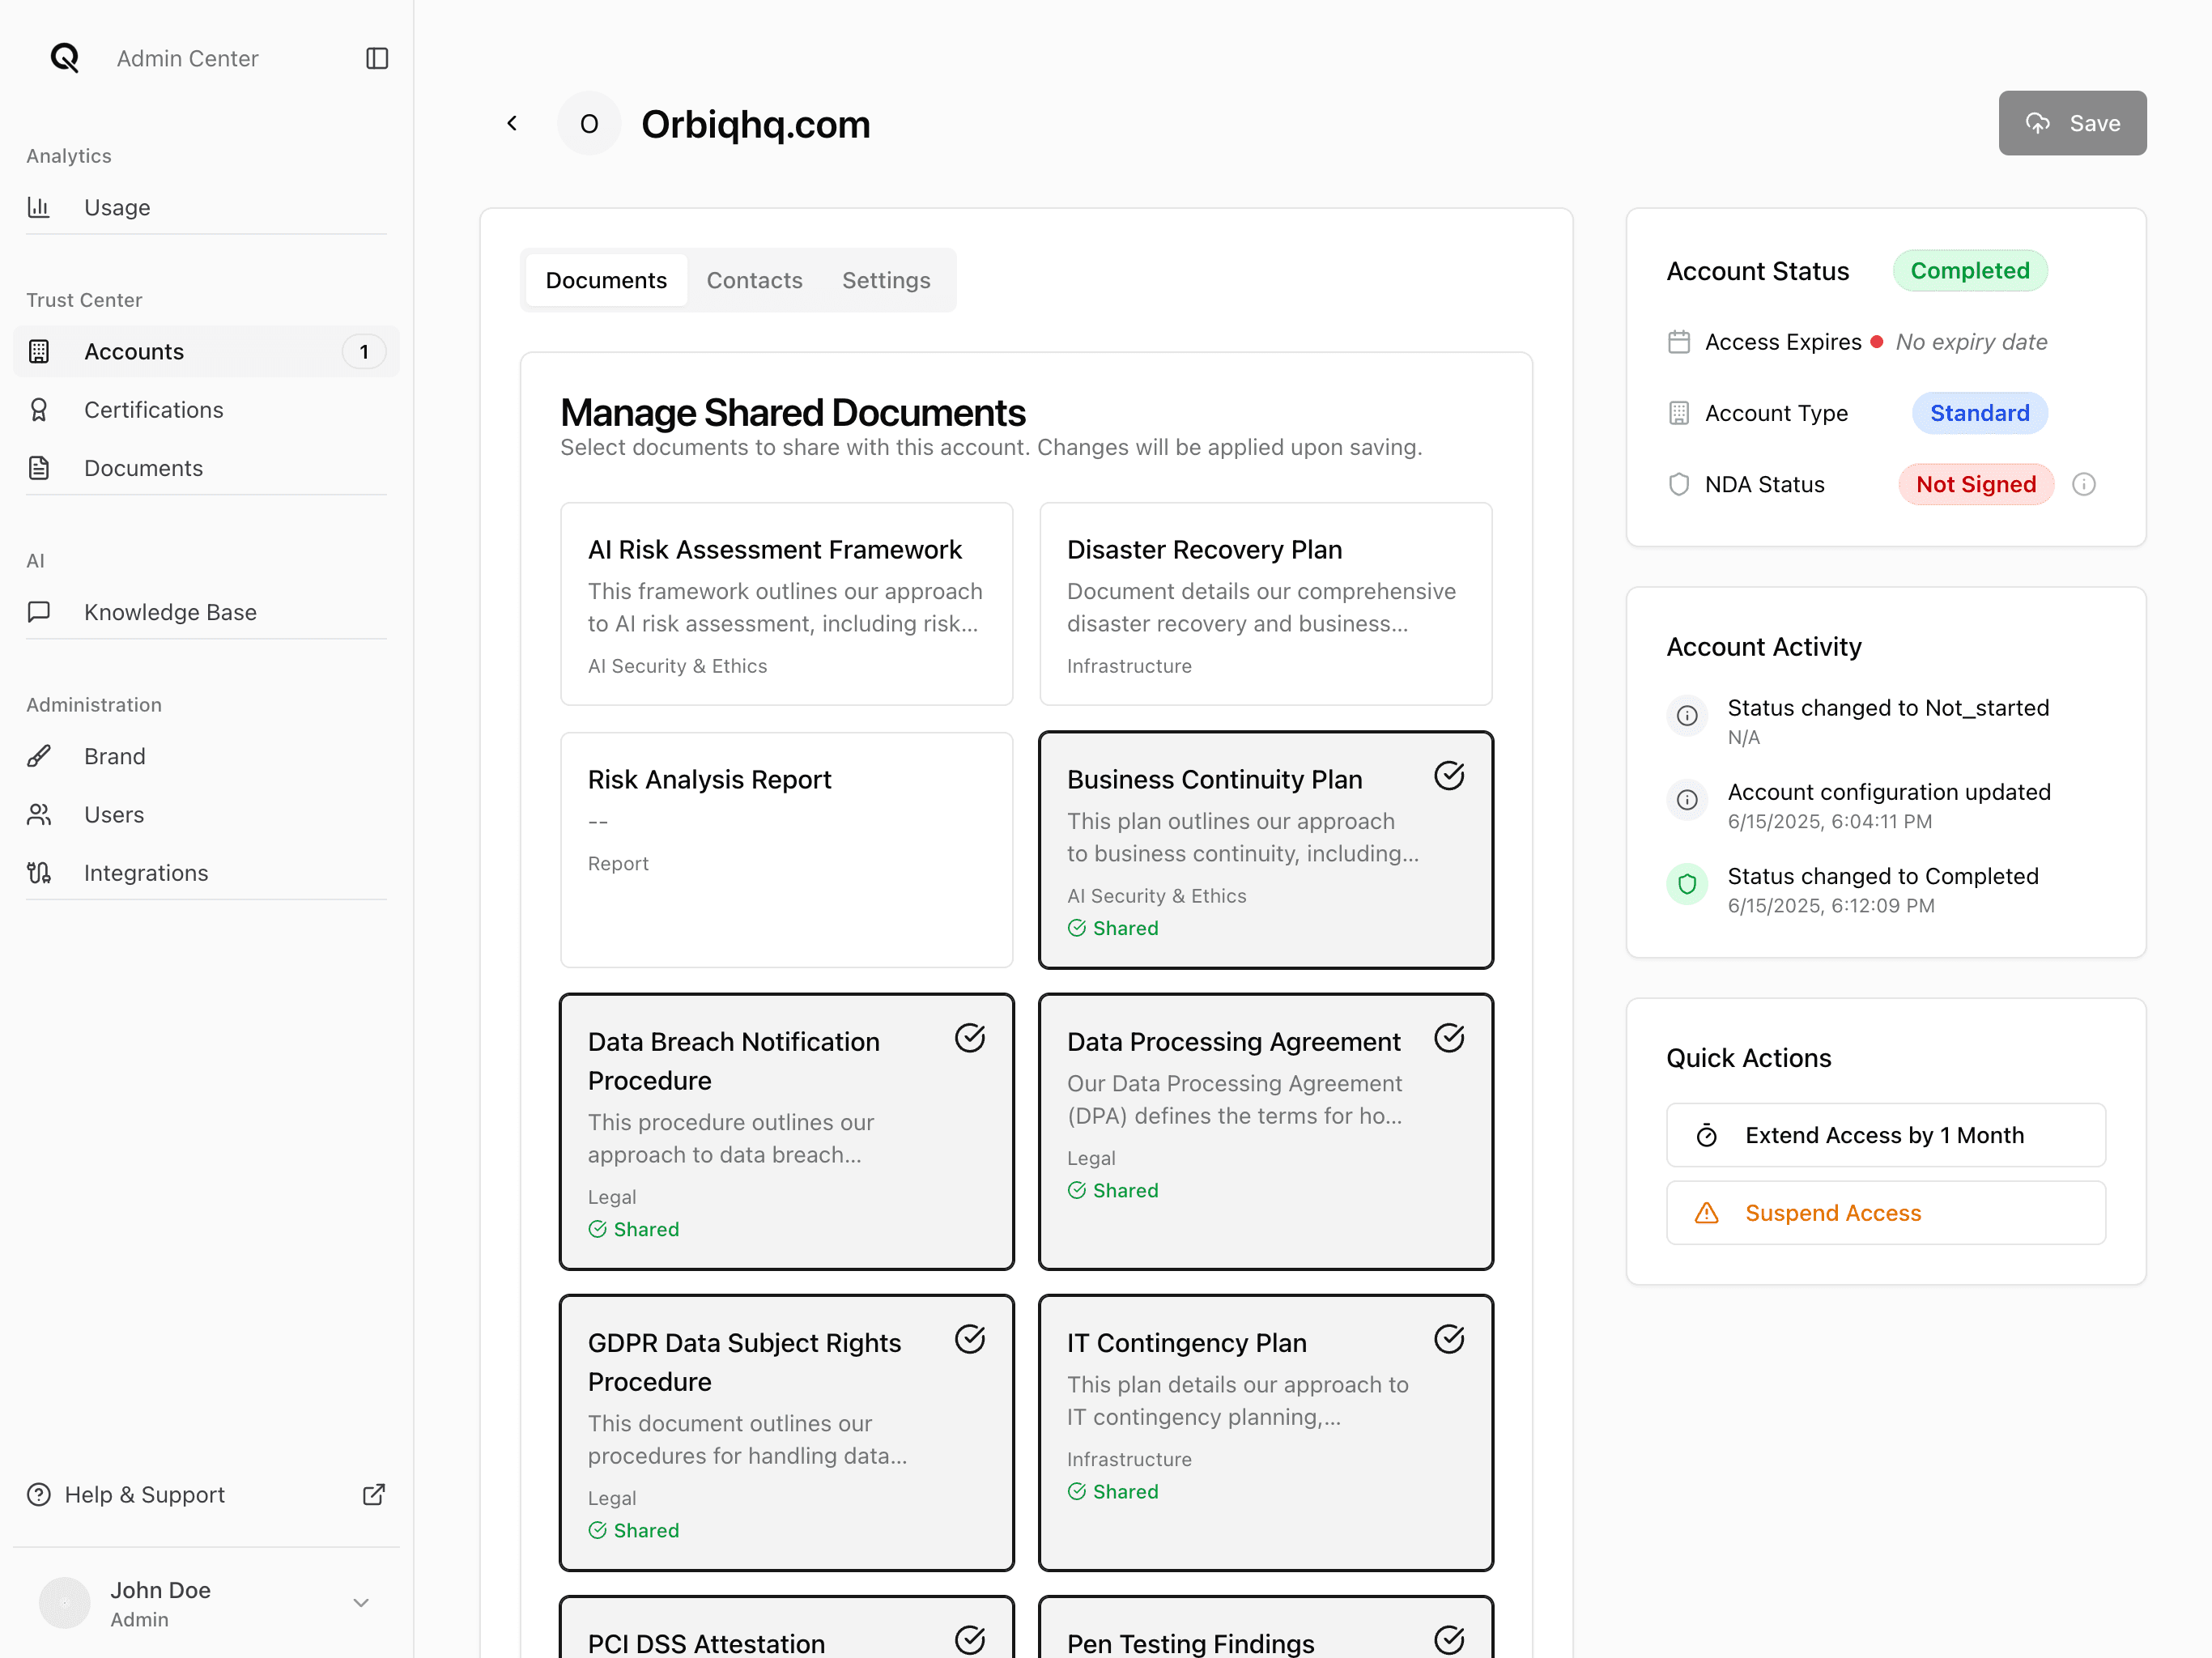Unselect the Business Continuity Plan checkmark
The width and height of the screenshot is (2212, 1658).
coord(1449,776)
